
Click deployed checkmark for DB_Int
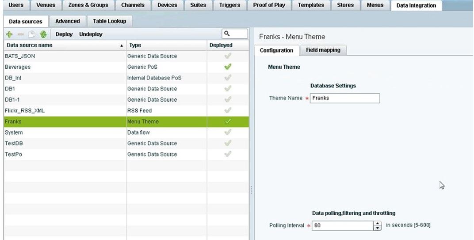[x=228, y=78]
